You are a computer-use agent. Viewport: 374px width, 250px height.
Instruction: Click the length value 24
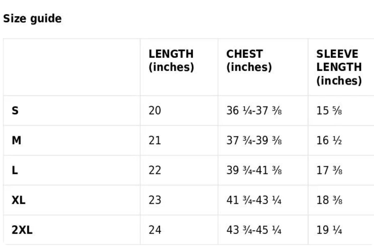(x=155, y=230)
